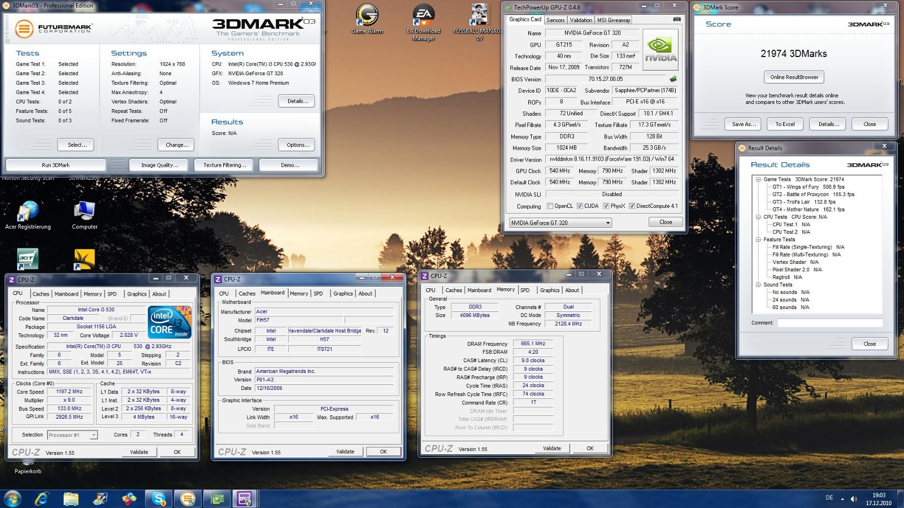Click the Change... settings button
This screenshot has height=508, width=904.
(x=177, y=145)
